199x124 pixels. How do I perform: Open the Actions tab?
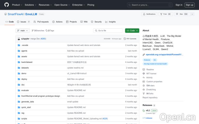click(x=57, y=22)
